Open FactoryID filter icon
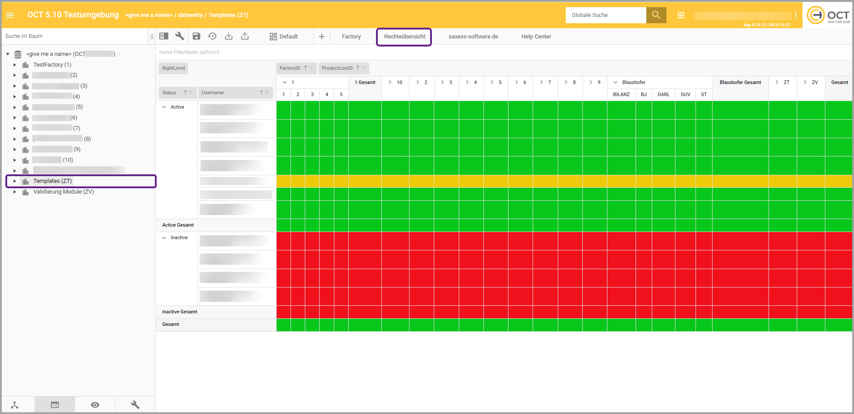Viewport: 854px width, 414px height. click(x=312, y=68)
